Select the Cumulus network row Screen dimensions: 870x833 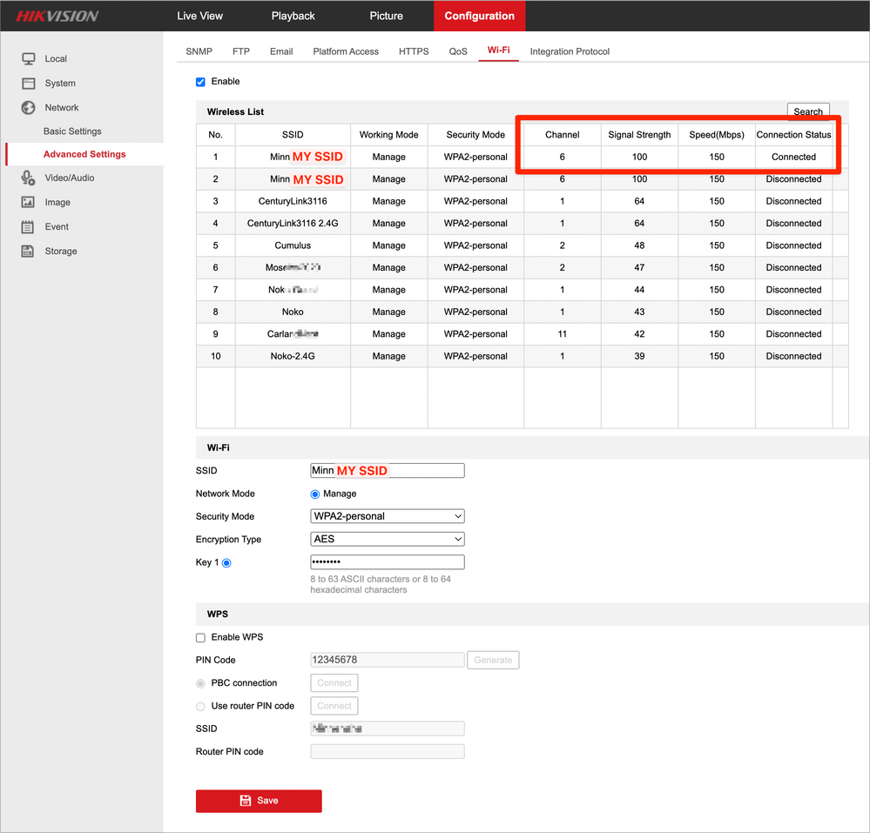click(x=293, y=245)
